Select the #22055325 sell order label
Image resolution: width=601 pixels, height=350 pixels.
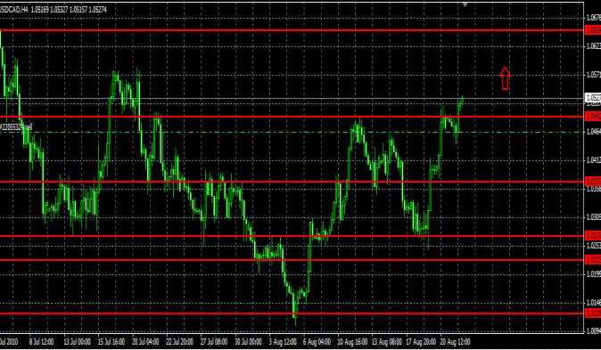pyautogui.click(x=16, y=127)
